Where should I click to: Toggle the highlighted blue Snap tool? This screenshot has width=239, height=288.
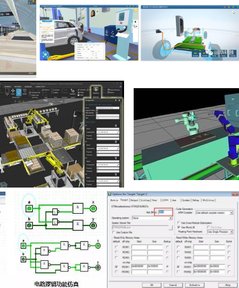[x=19, y=92]
